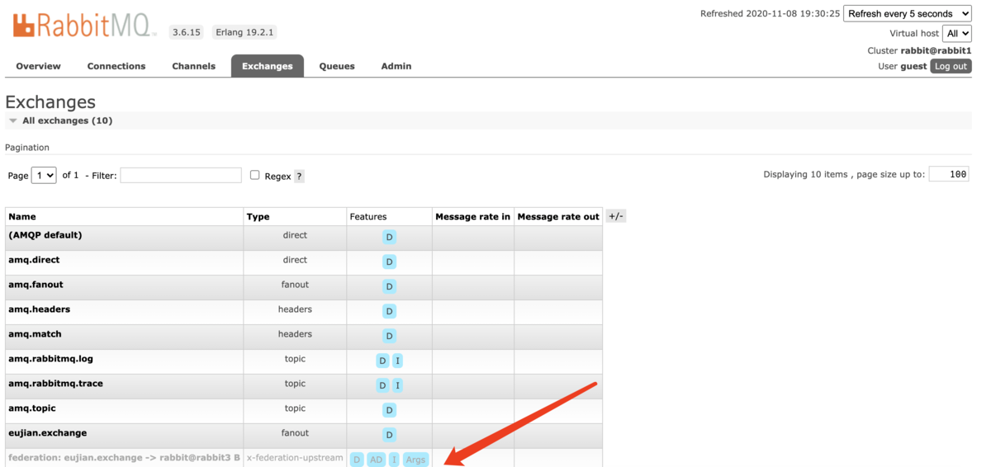Switch to the Connections tab

coord(116,66)
